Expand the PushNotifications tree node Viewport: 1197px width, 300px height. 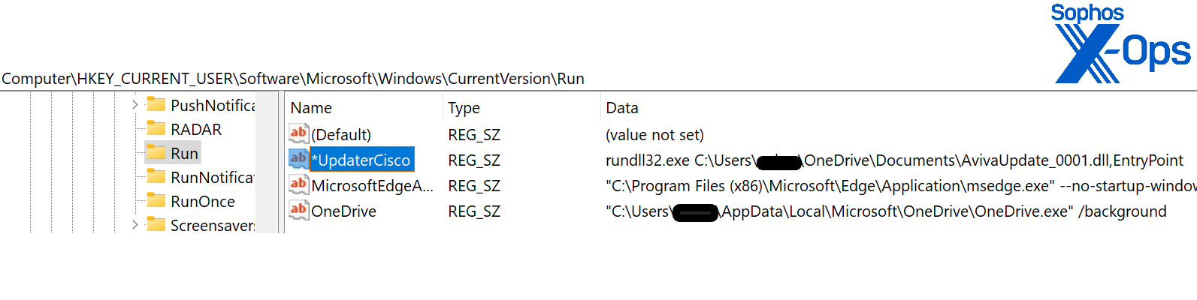(135, 105)
